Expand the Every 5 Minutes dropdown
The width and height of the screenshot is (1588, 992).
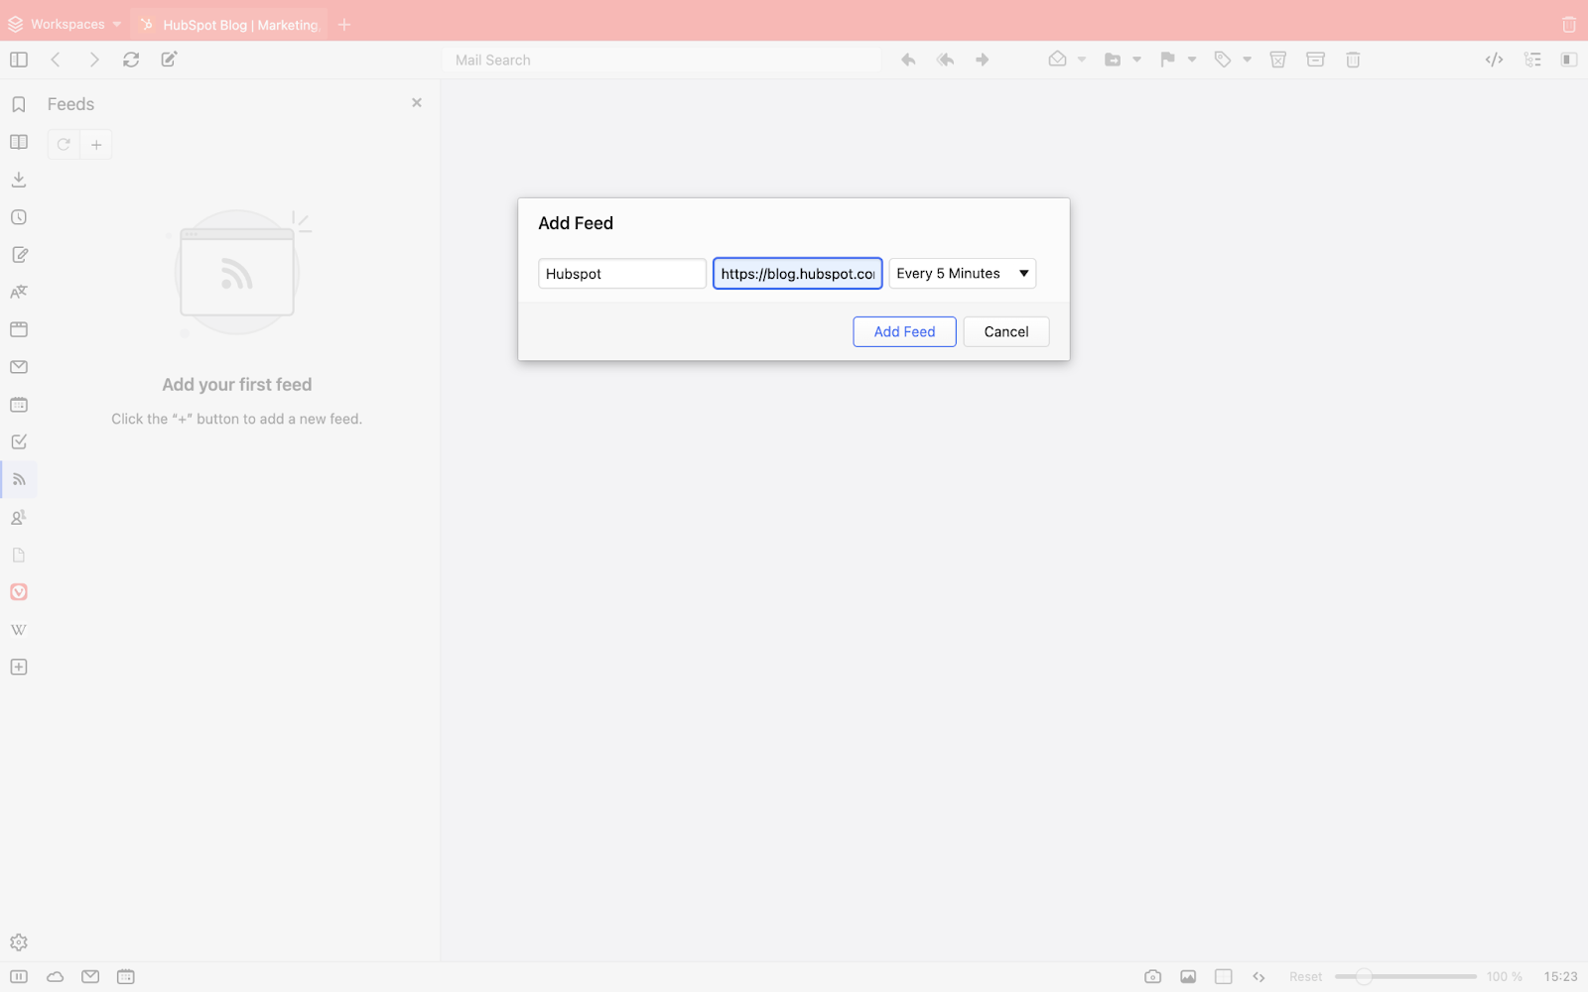962,274
